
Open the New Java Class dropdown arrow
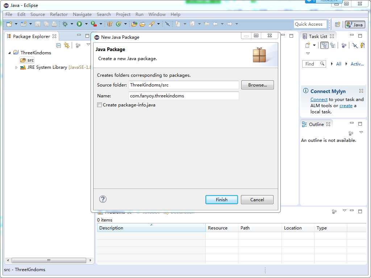(x=125, y=24)
